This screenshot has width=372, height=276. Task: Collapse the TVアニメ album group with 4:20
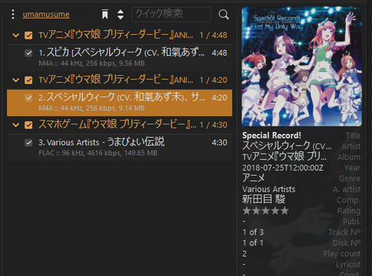(x=16, y=80)
